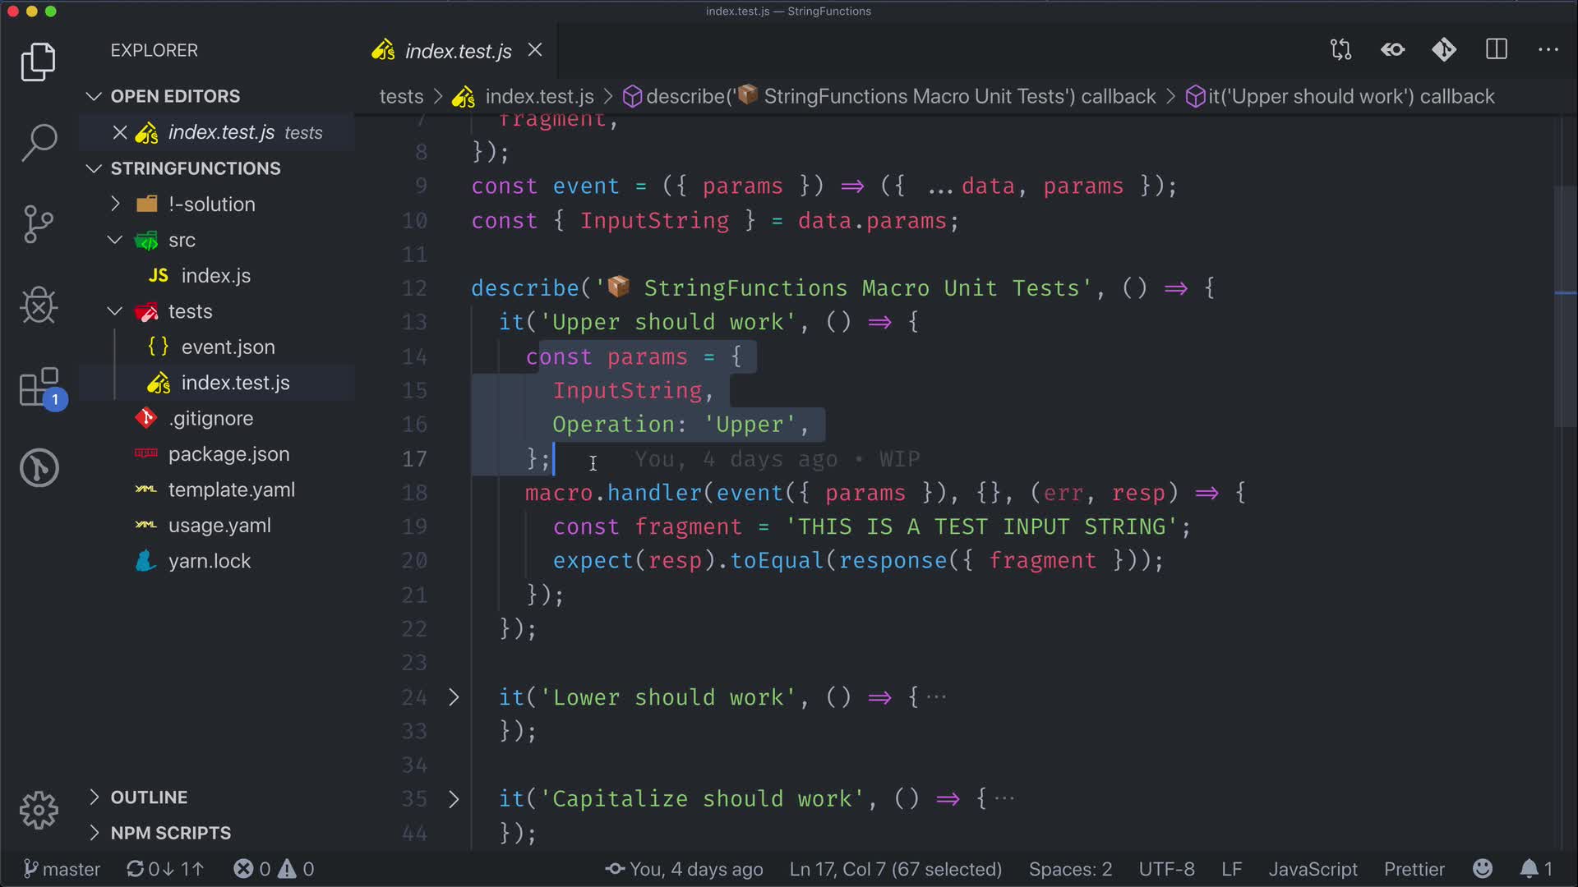This screenshot has height=887, width=1578.
Task: Open the Debug view with bug icon
Action: pos(39,306)
